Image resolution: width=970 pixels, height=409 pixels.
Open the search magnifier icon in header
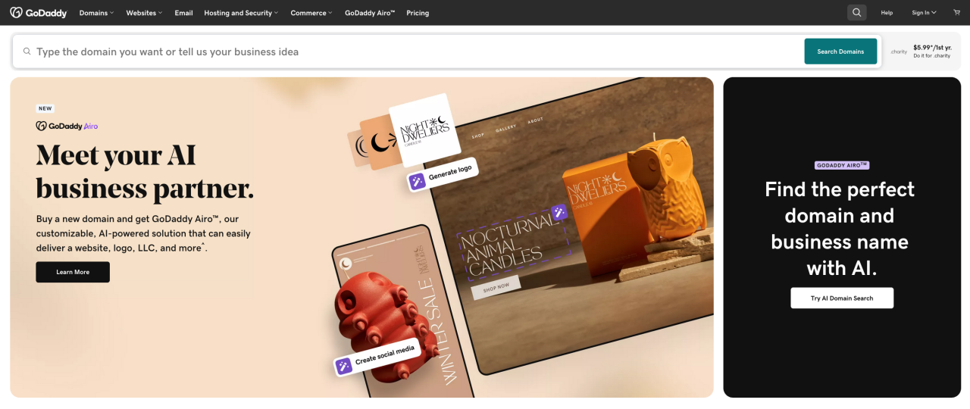tap(856, 13)
